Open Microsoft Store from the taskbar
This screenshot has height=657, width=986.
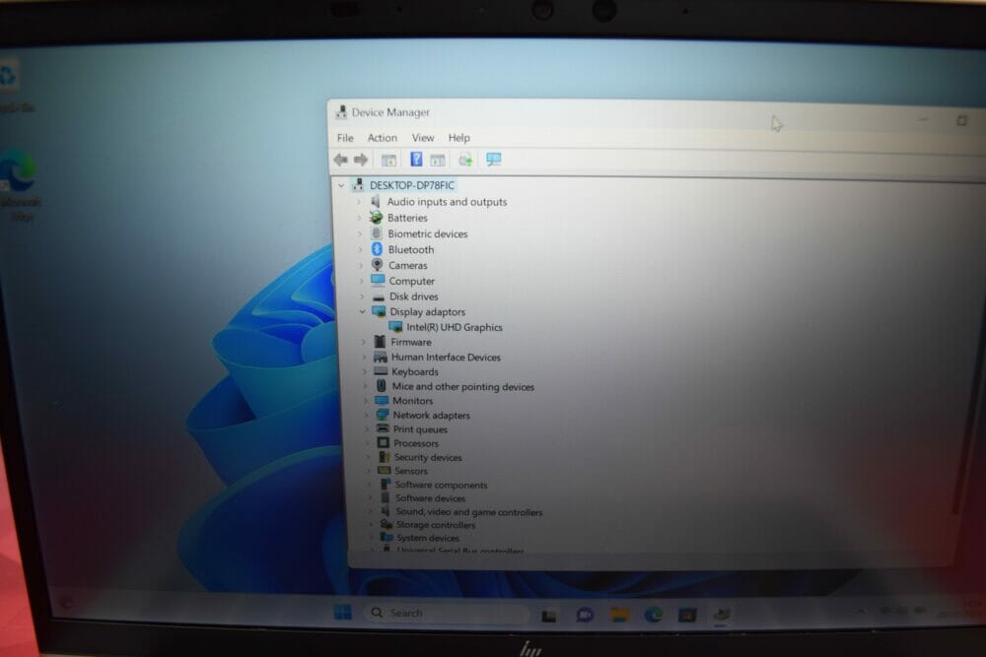(x=687, y=615)
